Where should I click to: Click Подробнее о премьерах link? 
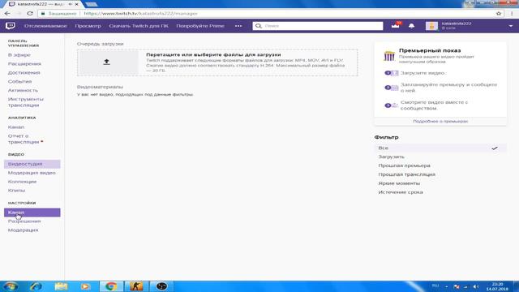(x=440, y=122)
